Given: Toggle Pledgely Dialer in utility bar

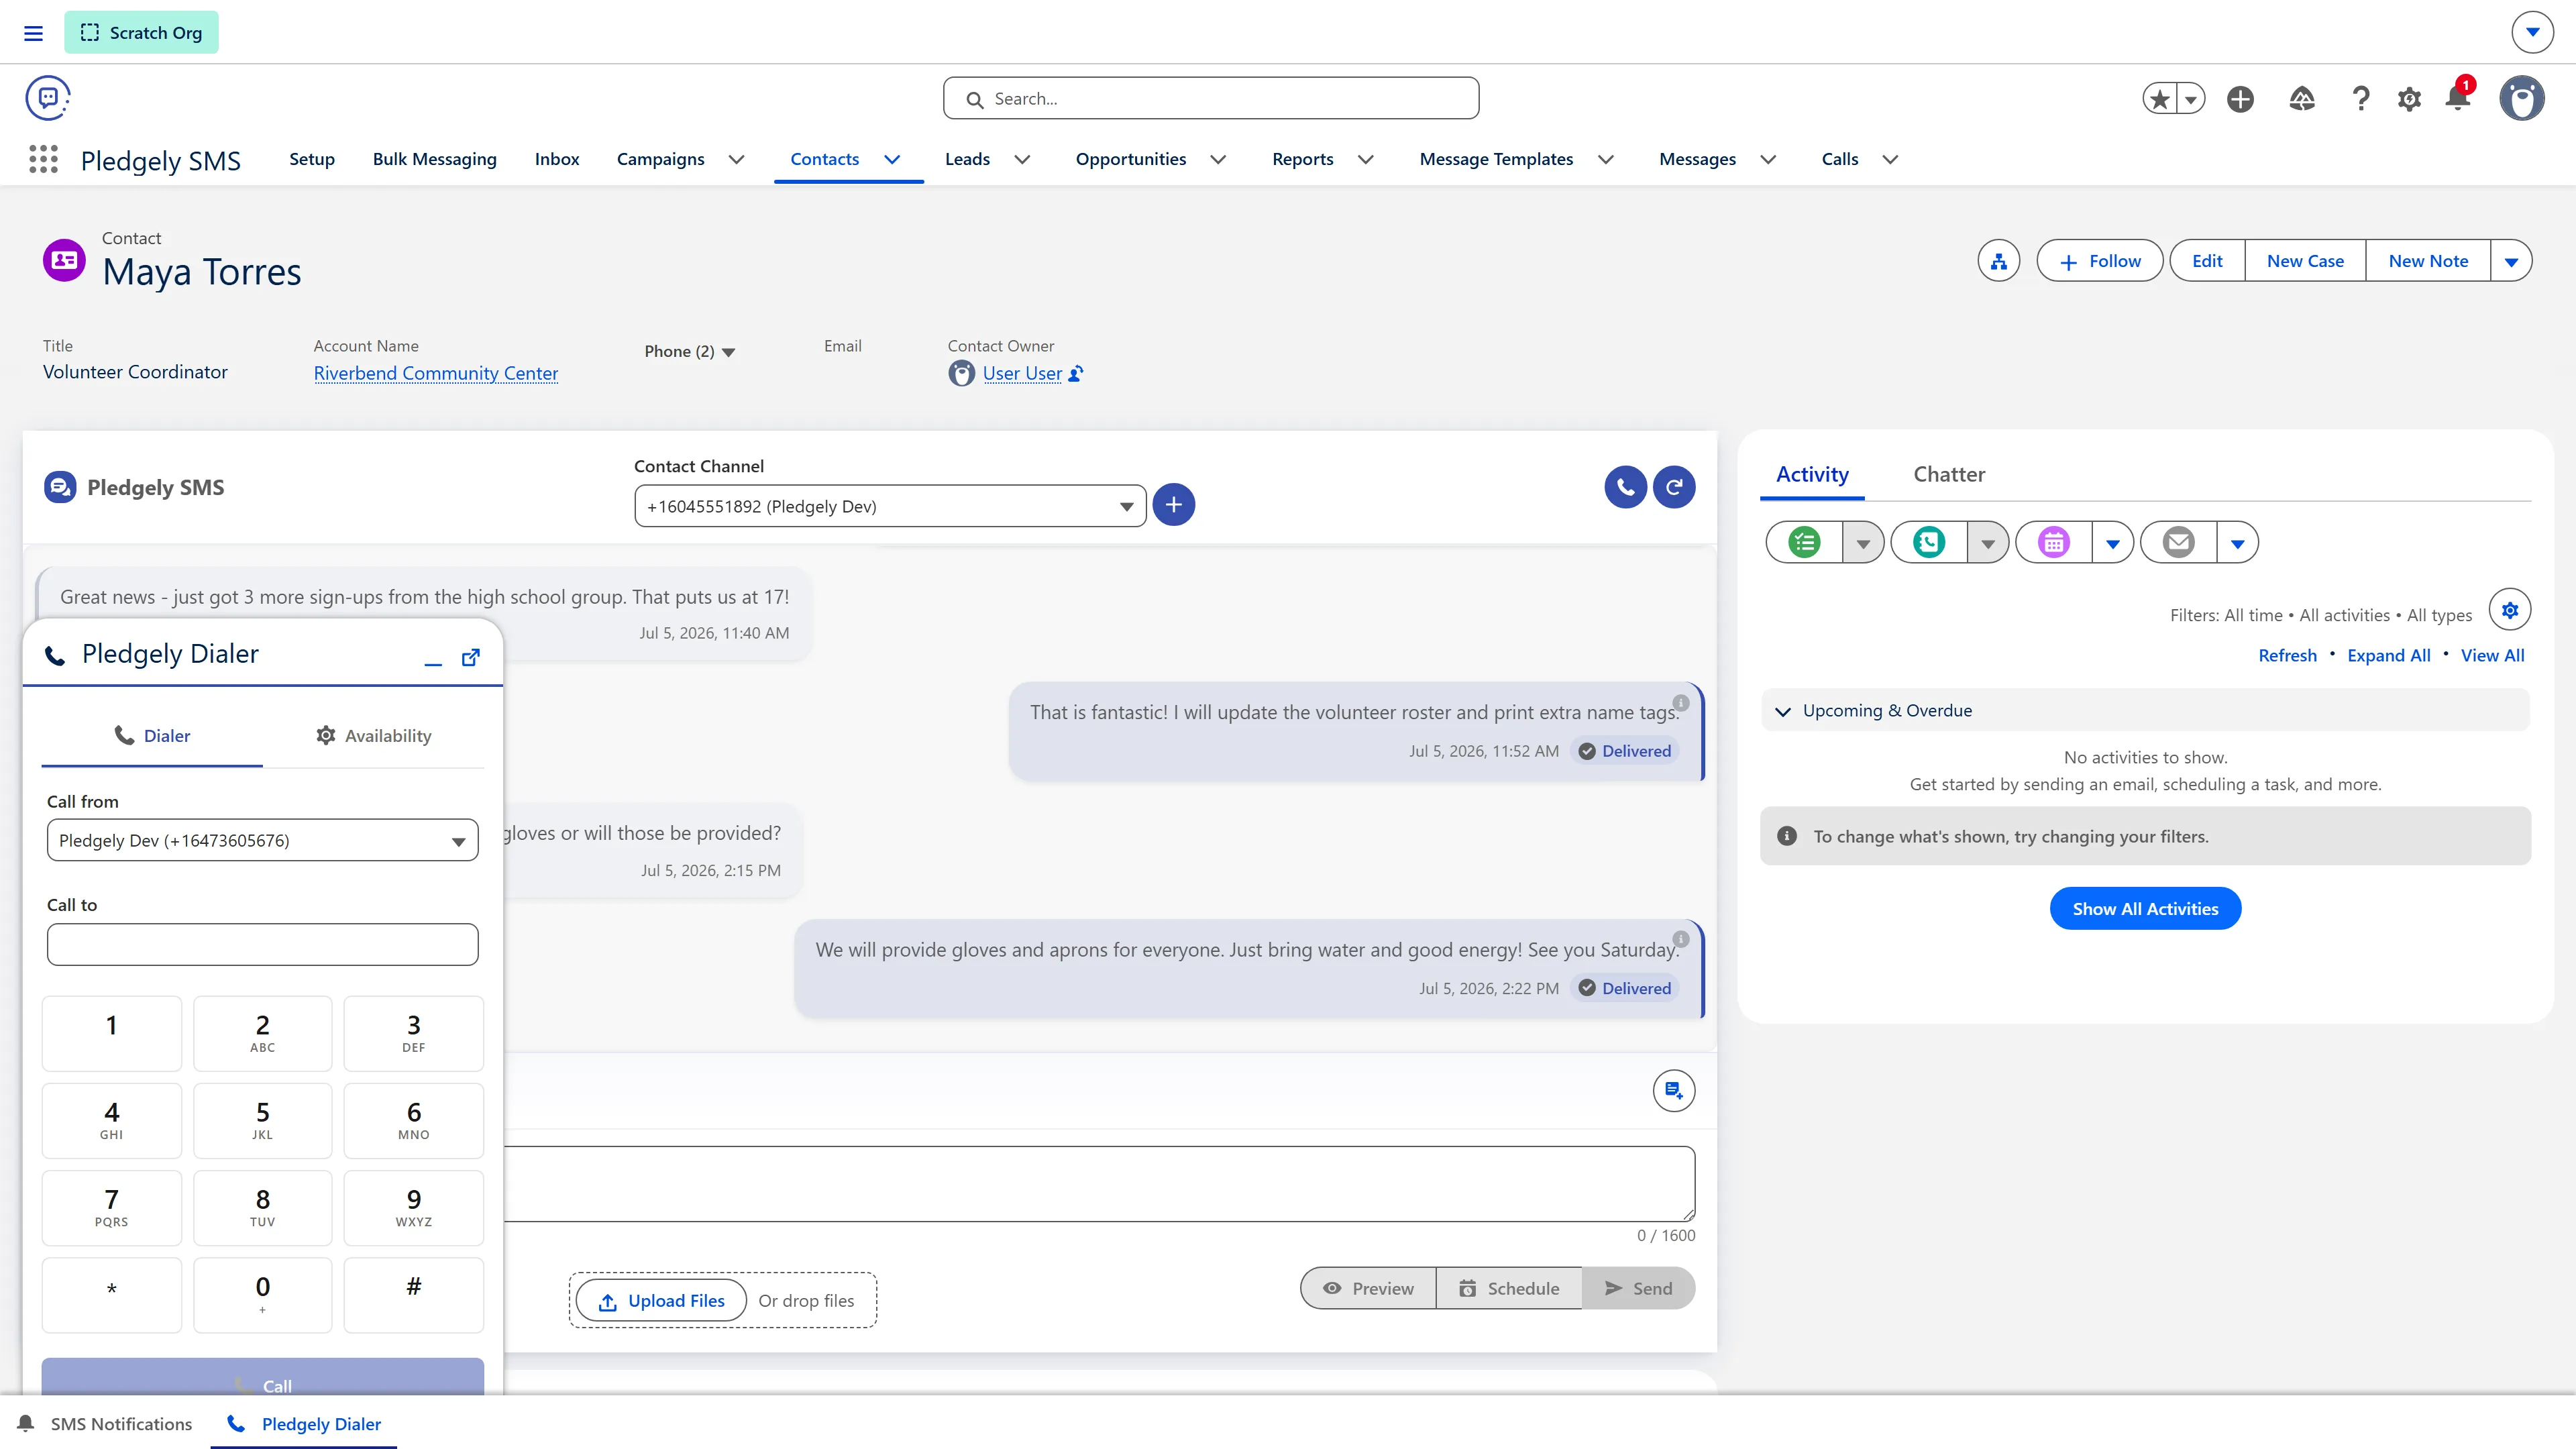Looking at the screenshot, I should (x=304, y=1424).
